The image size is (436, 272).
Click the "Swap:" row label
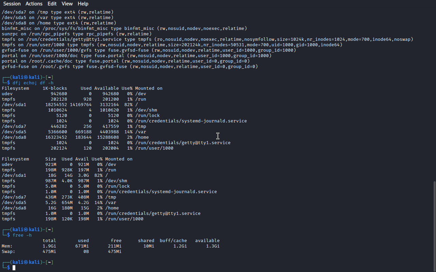coord(9,252)
